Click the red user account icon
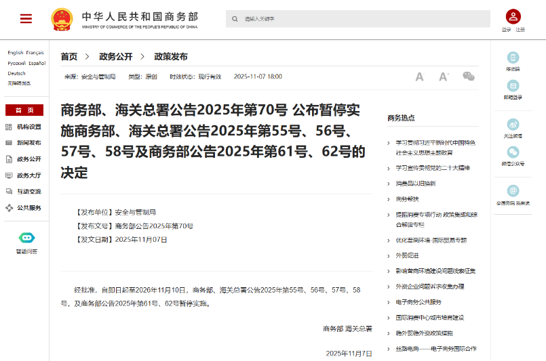Viewport: 546px width, 361px height. pos(513,16)
